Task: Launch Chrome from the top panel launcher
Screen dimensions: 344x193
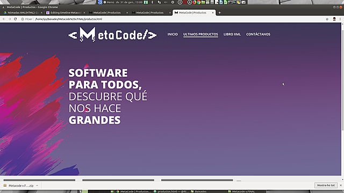Action: tap(198, 2)
